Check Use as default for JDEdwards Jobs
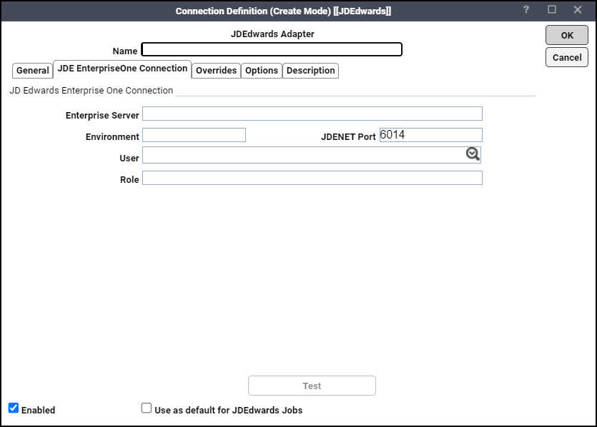 tap(146, 408)
